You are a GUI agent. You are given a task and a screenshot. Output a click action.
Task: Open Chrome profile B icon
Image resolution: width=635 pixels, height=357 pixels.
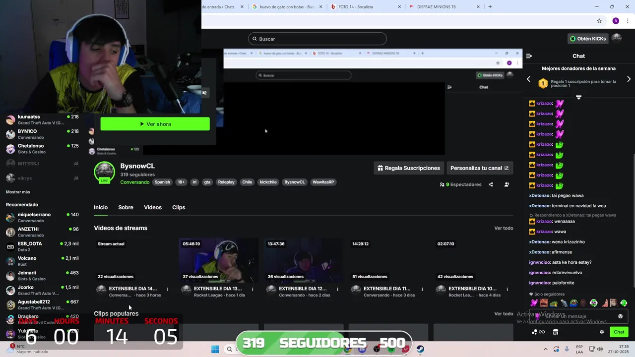[616, 21]
